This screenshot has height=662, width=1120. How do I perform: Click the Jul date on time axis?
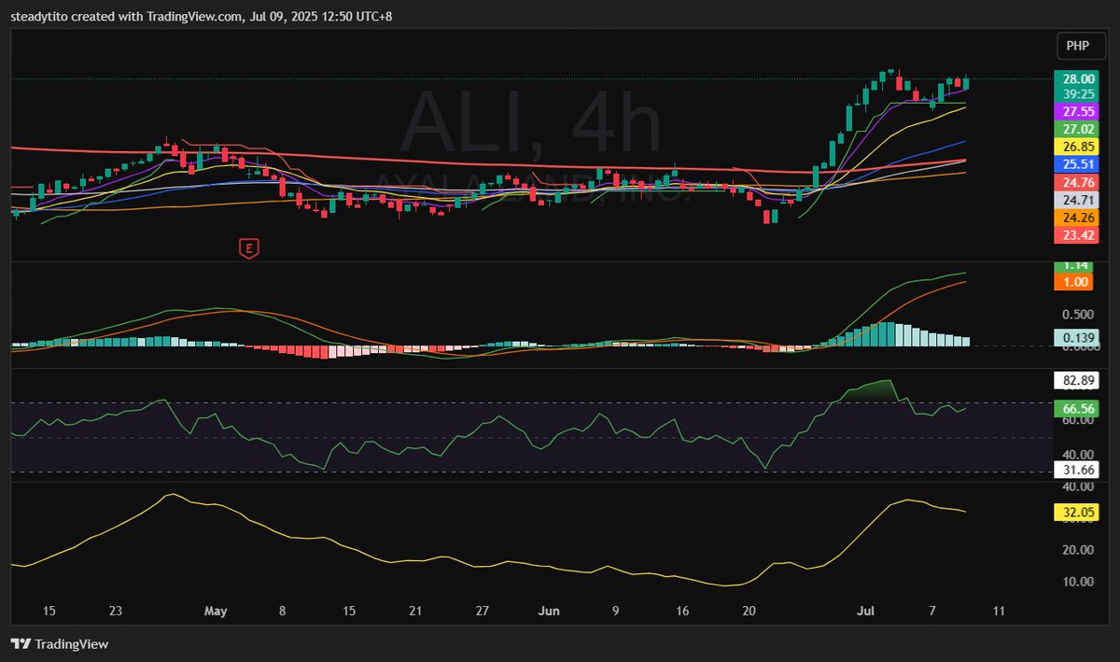pos(868,611)
